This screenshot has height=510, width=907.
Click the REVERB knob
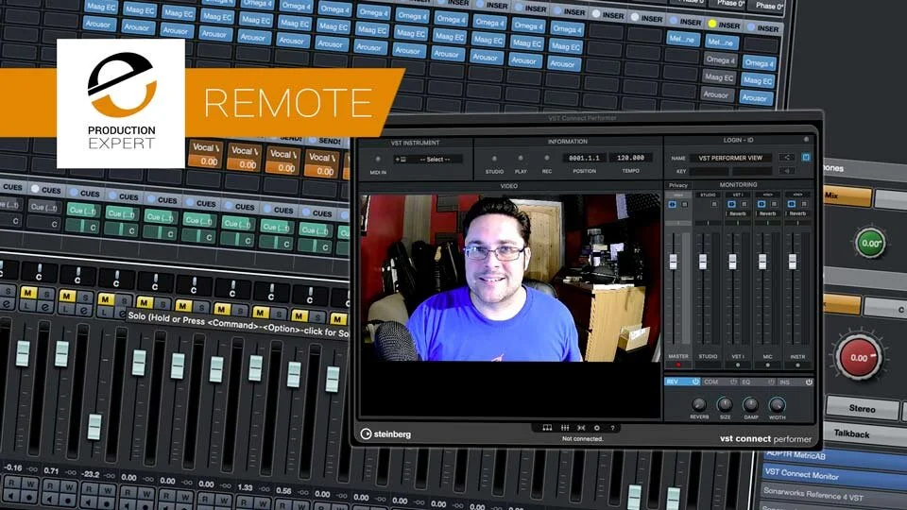pos(699,404)
